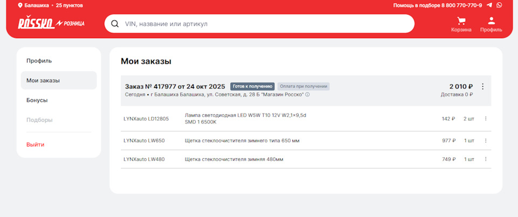Viewport: 518px width, 217px height.
Task: Open Подборы in the sidebar
Action: point(59,120)
